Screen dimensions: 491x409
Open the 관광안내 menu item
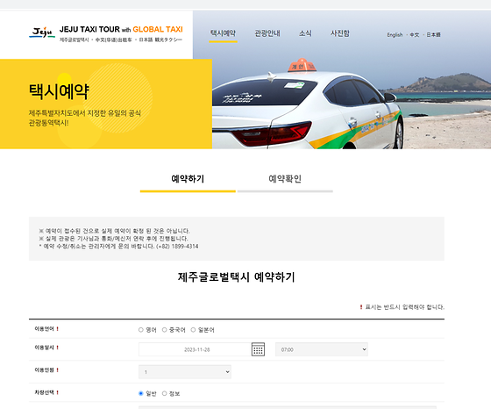(267, 33)
